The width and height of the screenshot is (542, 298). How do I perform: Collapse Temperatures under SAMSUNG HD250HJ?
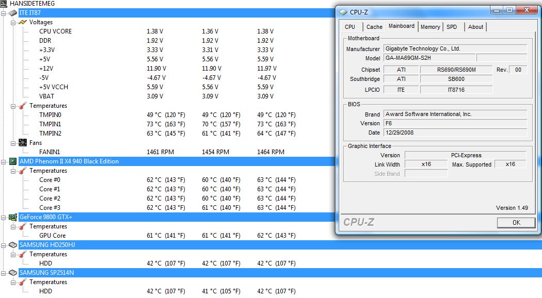(x=13, y=255)
